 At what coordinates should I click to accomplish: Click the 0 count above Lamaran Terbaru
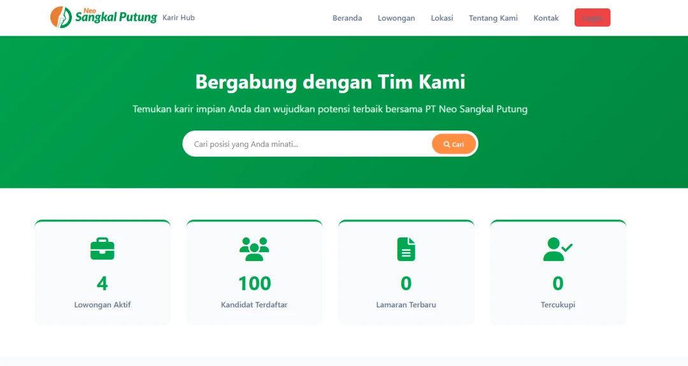(x=406, y=283)
